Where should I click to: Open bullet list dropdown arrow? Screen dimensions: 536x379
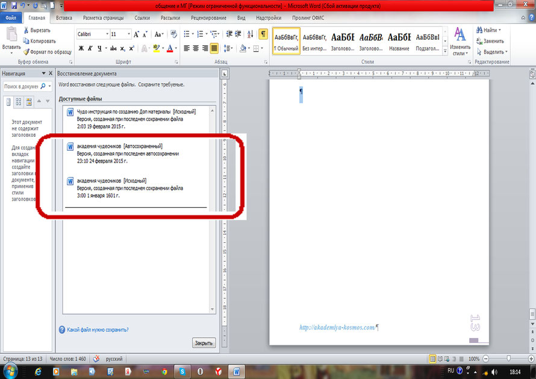point(193,34)
